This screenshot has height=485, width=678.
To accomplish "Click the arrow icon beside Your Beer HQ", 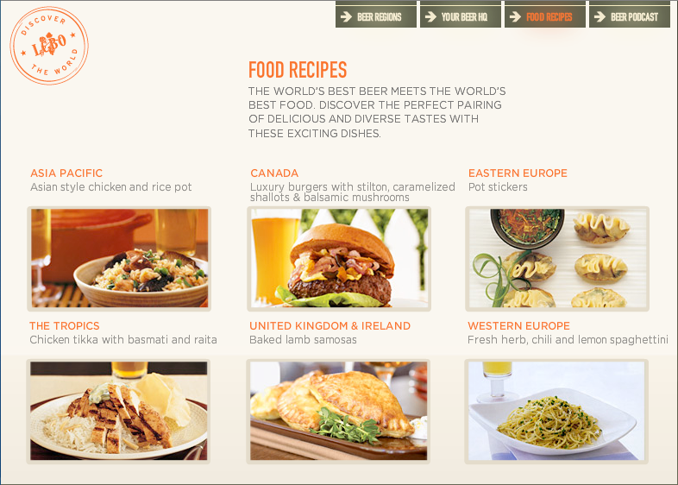I will pos(430,17).
